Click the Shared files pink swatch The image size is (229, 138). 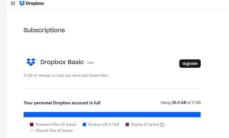click(32, 131)
